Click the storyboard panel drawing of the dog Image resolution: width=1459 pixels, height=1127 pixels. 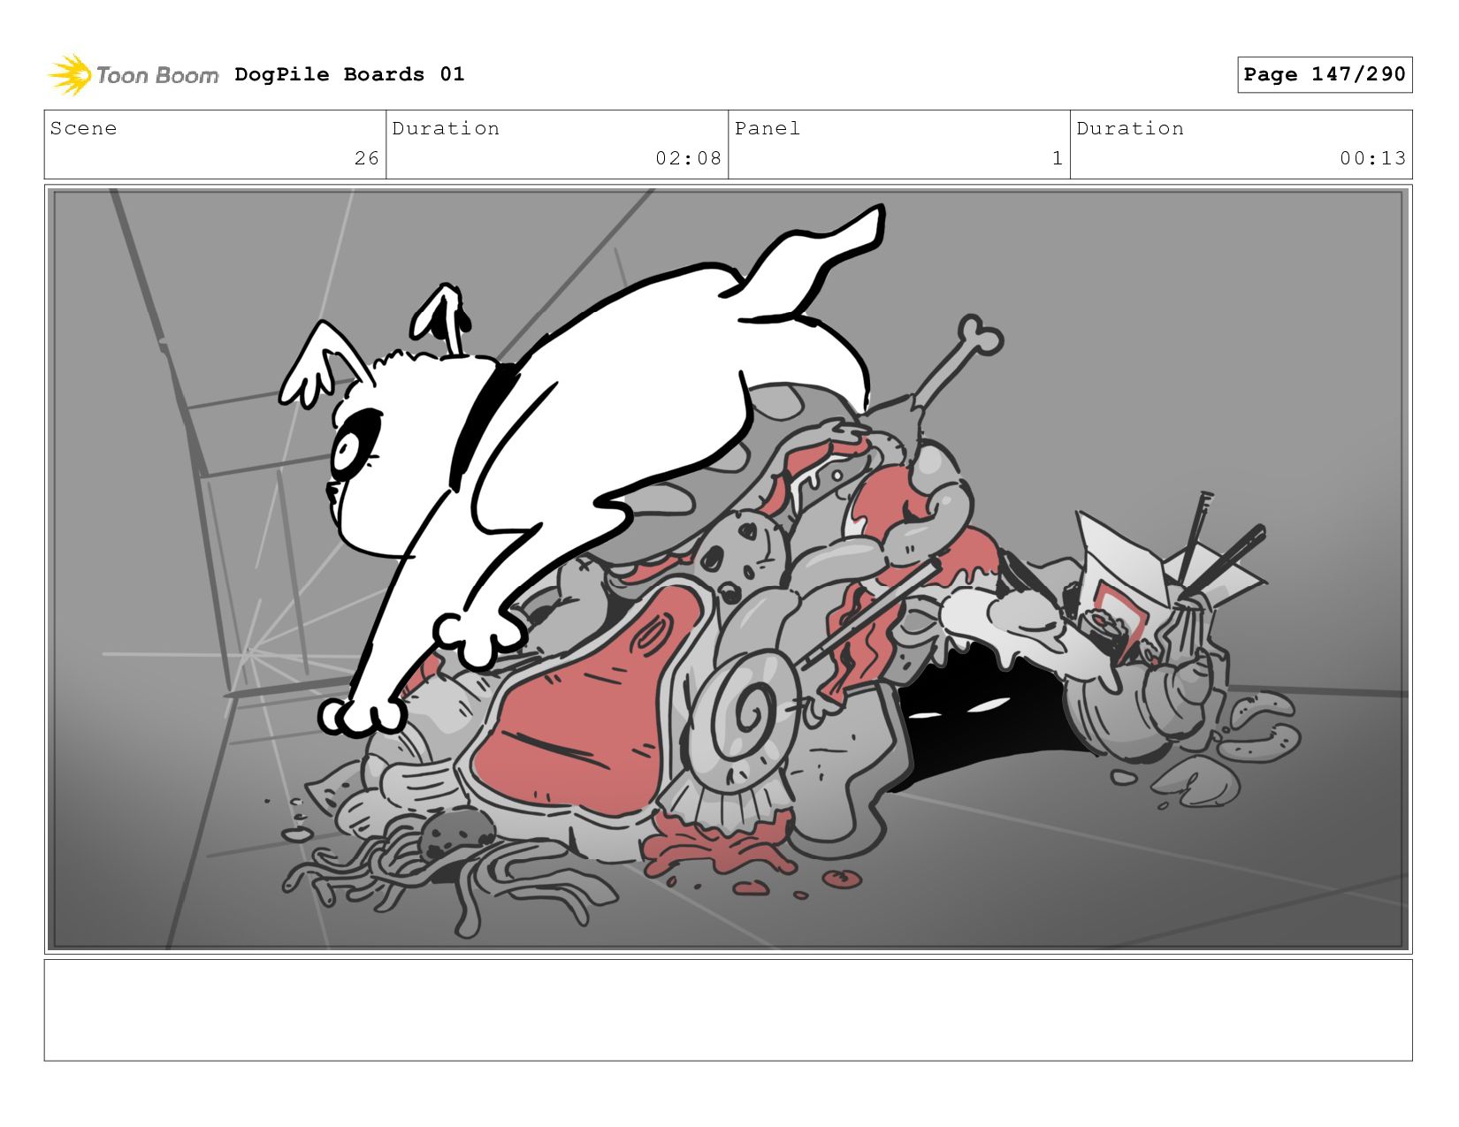[729, 569]
